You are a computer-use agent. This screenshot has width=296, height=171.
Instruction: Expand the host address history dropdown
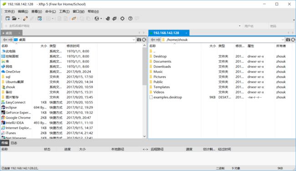[240, 26]
